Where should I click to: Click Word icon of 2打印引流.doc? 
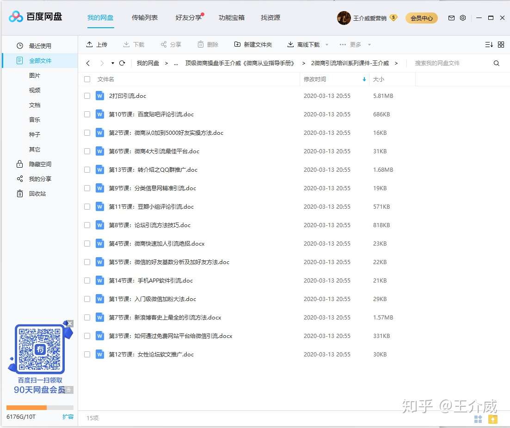[x=100, y=96]
